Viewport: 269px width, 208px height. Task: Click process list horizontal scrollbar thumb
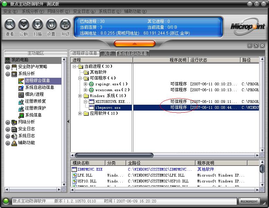click(114, 155)
